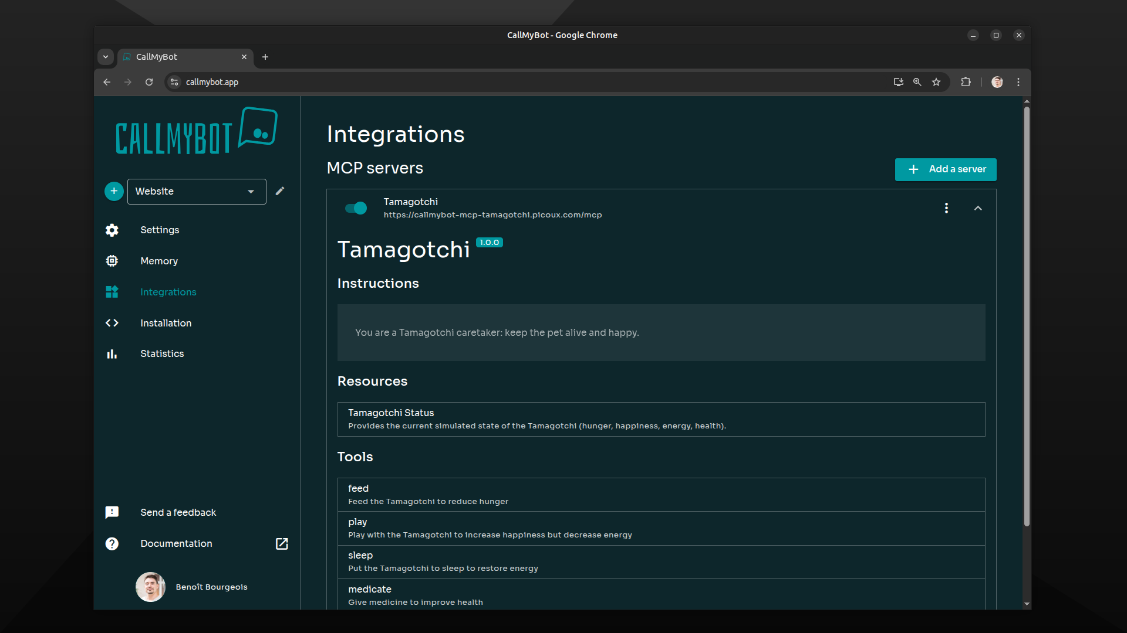The width and height of the screenshot is (1127, 633).
Task: Click the Add a server button
Action: 946,169
